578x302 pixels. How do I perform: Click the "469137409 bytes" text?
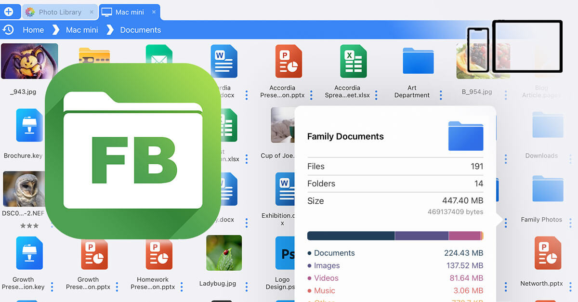(x=456, y=211)
